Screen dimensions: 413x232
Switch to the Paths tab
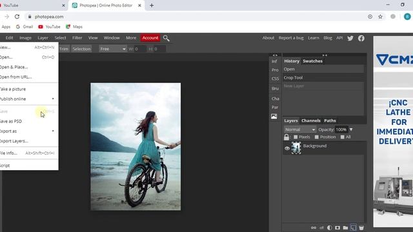point(330,121)
